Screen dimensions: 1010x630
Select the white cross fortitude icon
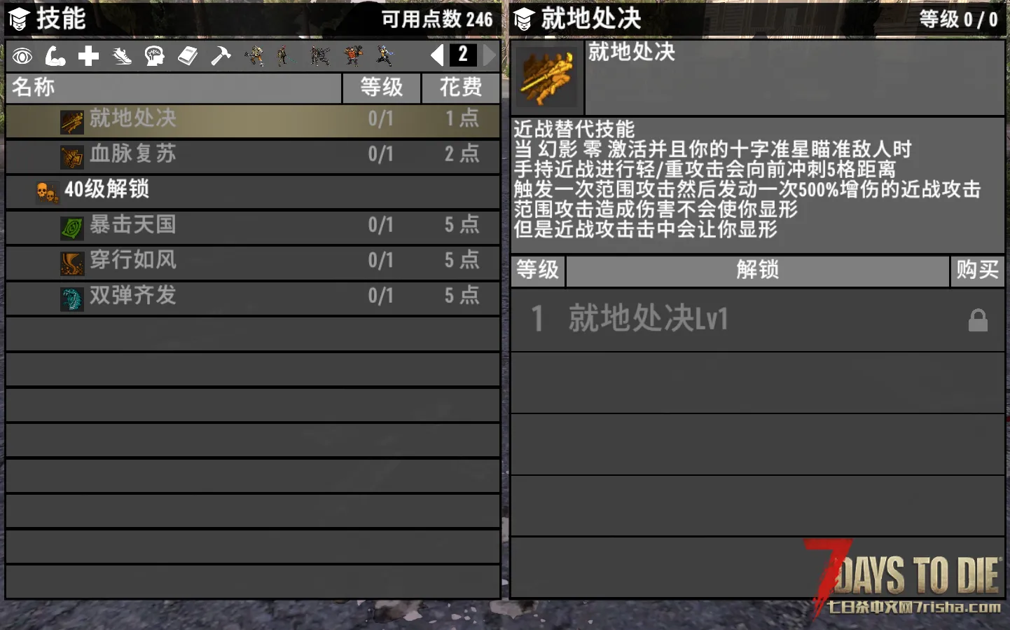88,56
